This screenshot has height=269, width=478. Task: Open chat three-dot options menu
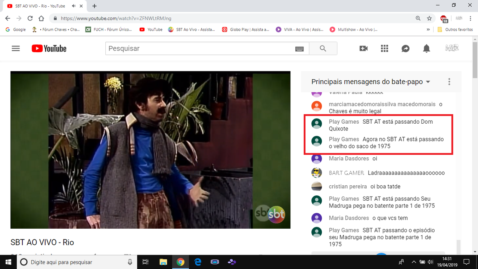pyautogui.click(x=449, y=82)
